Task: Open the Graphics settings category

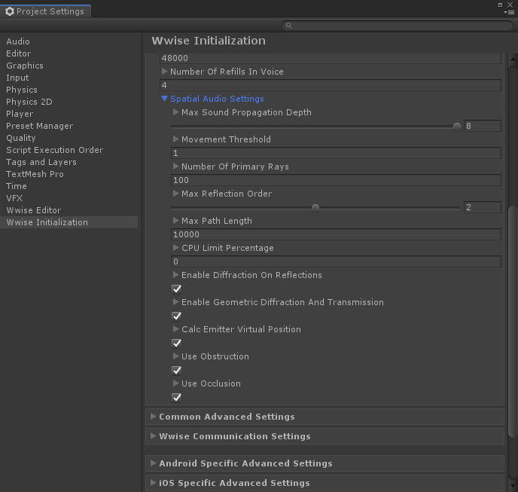Action: click(25, 66)
